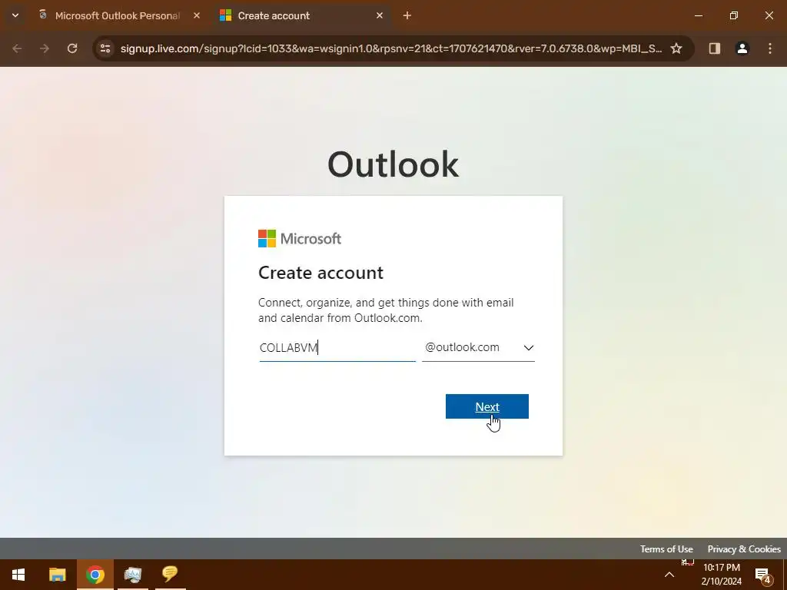The width and height of the screenshot is (787, 590).
Task: View site information icon in address bar
Action: coord(105,48)
